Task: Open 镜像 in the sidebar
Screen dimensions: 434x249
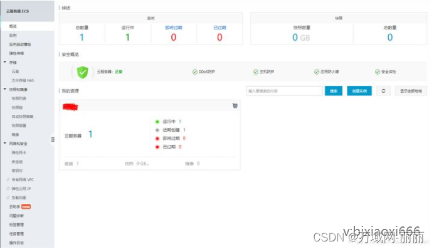Action: [x=15, y=134]
